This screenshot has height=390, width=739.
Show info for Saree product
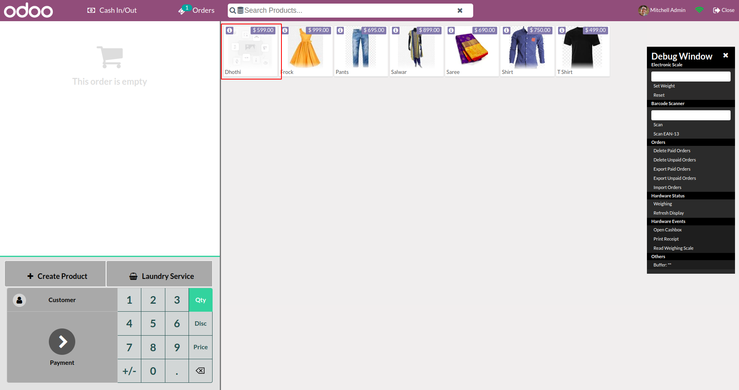[451, 30]
